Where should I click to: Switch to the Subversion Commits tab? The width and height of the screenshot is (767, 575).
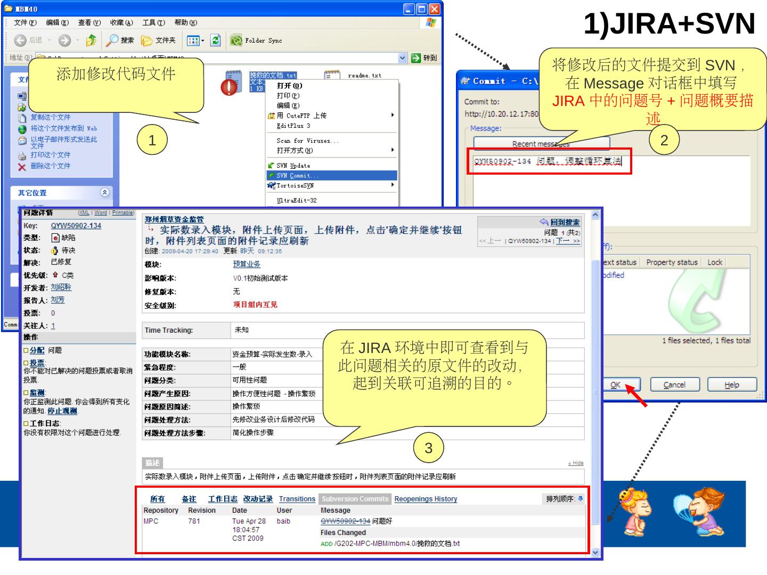coord(355,499)
